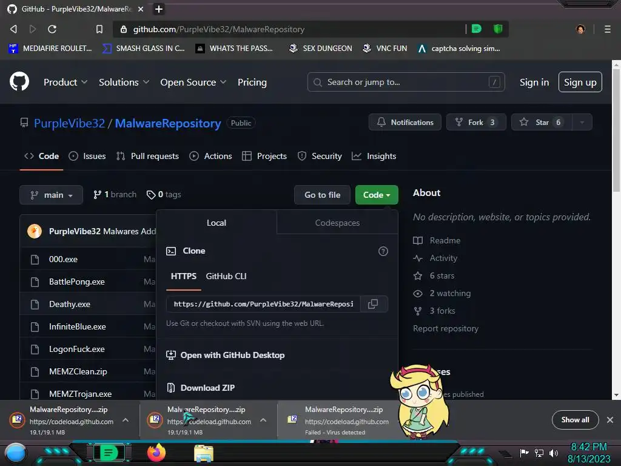
Task: Open the Projects tab
Action: 264,156
